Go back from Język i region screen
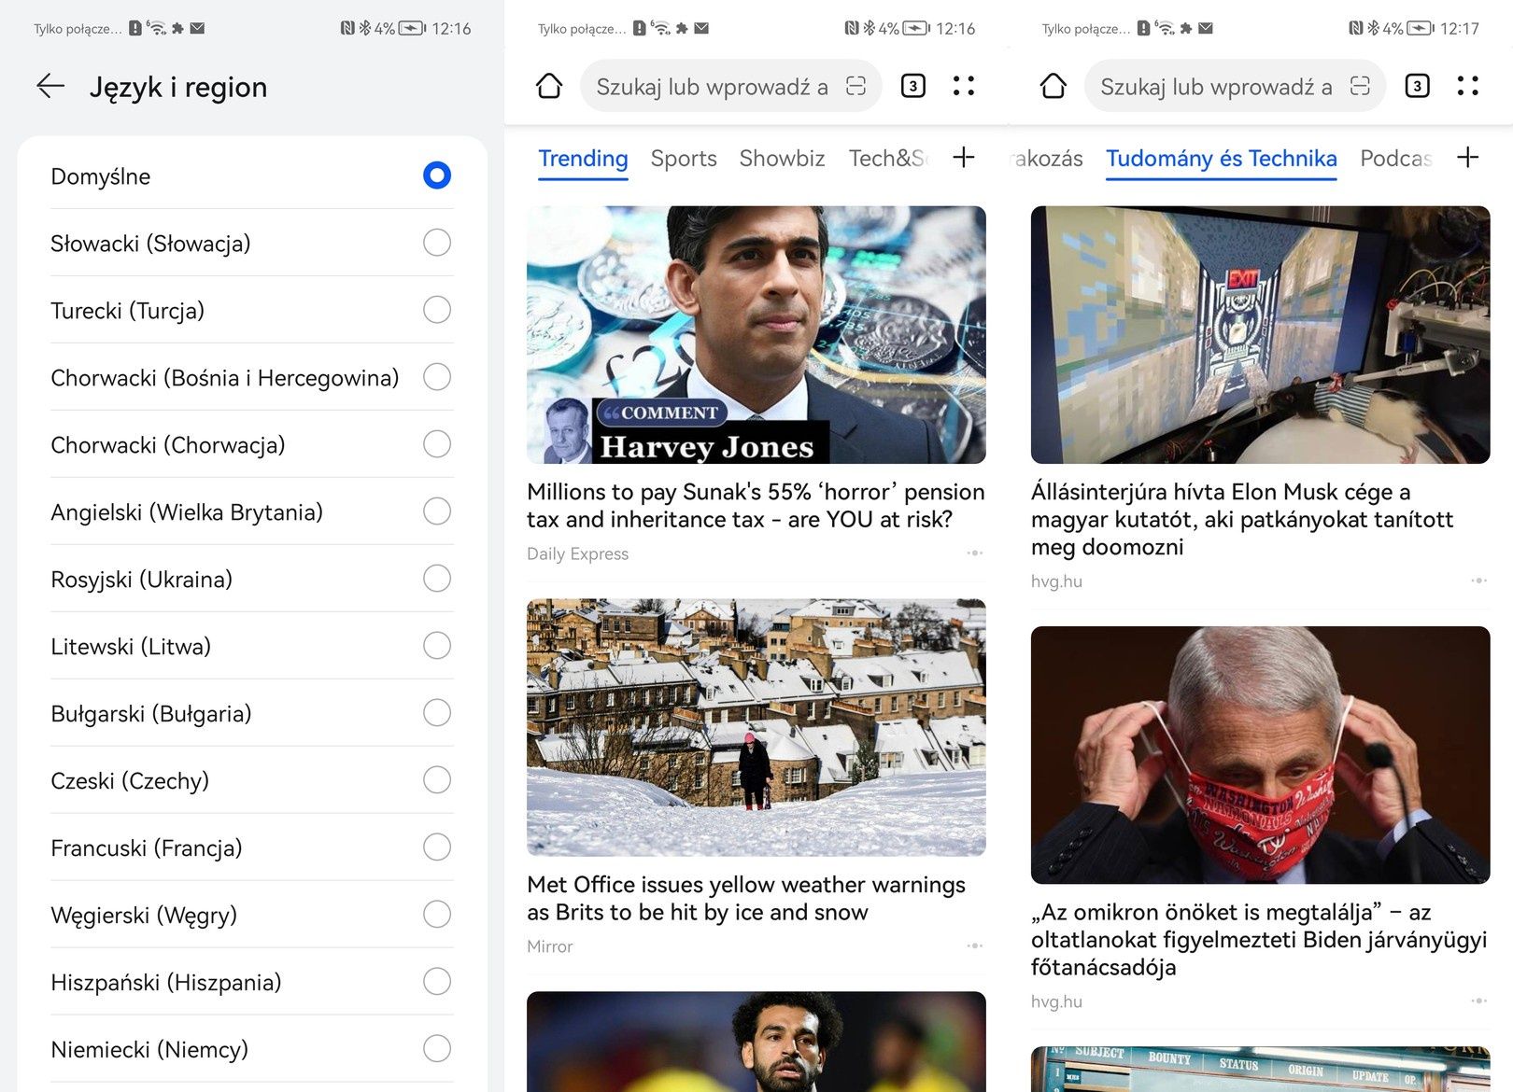The width and height of the screenshot is (1513, 1092). coord(50,87)
